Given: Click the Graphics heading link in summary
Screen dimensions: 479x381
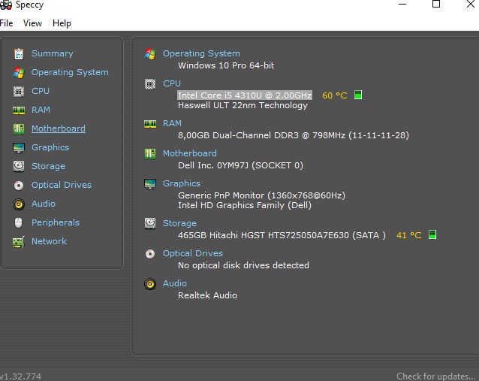Looking at the screenshot, I should click(x=182, y=183).
